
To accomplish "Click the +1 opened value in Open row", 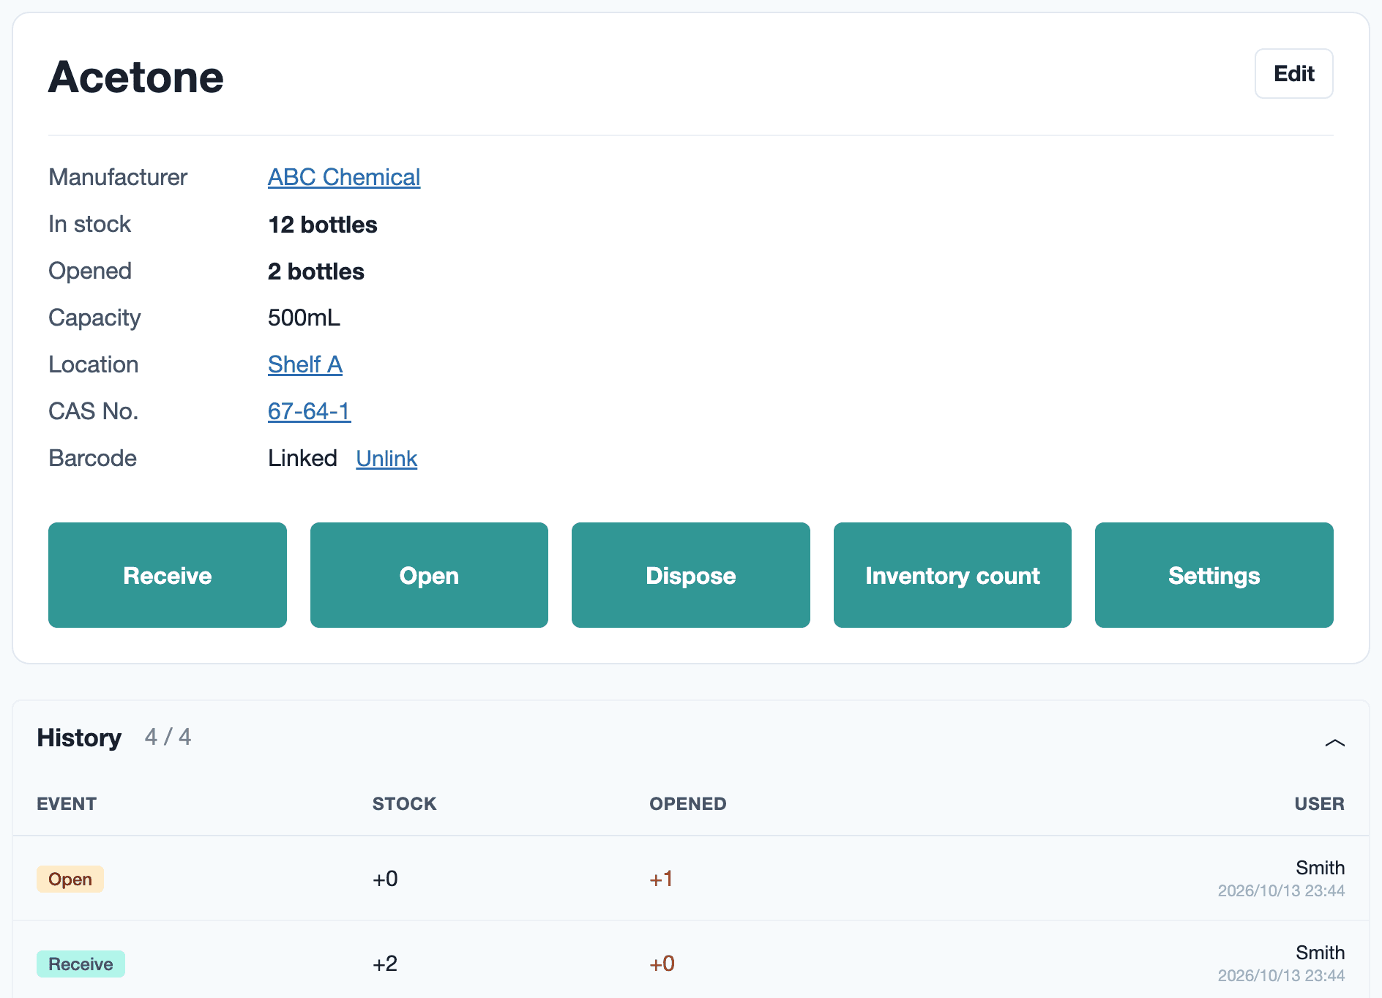I will coord(661,879).
